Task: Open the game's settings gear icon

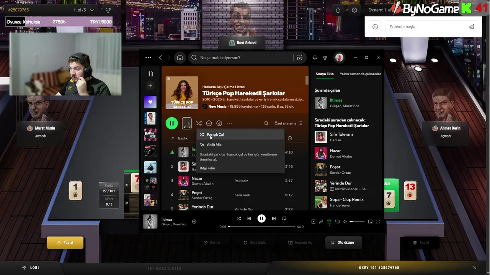Action: (354, 10)
